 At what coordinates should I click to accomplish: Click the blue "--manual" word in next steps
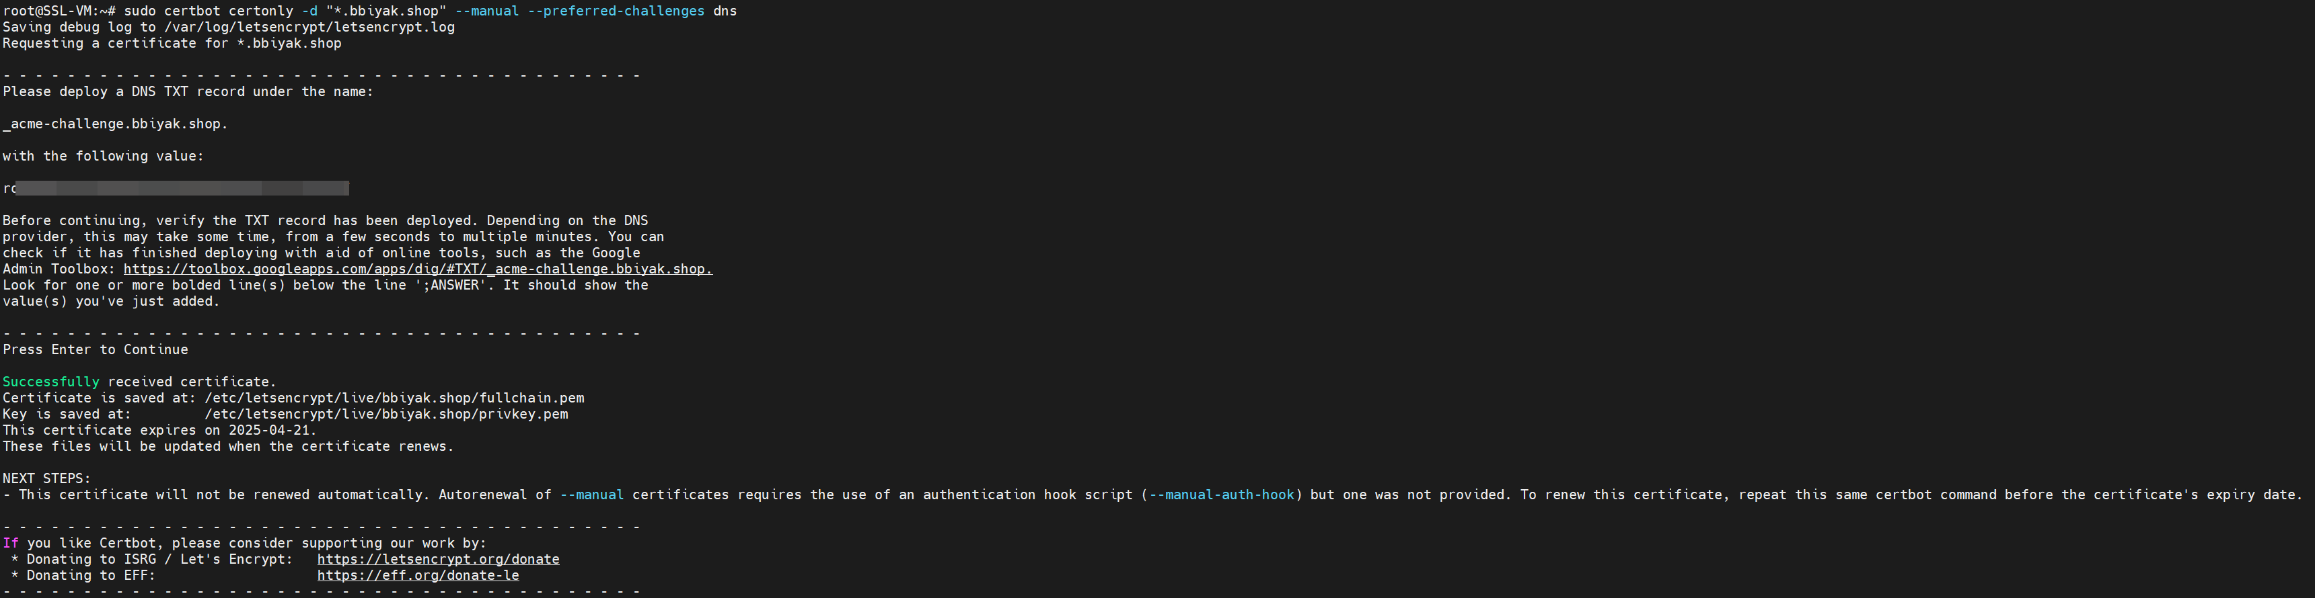tap(592, 496)
